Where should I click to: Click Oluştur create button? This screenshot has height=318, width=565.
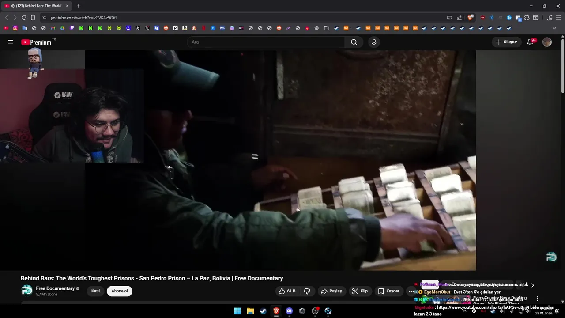tap(507, 42)
